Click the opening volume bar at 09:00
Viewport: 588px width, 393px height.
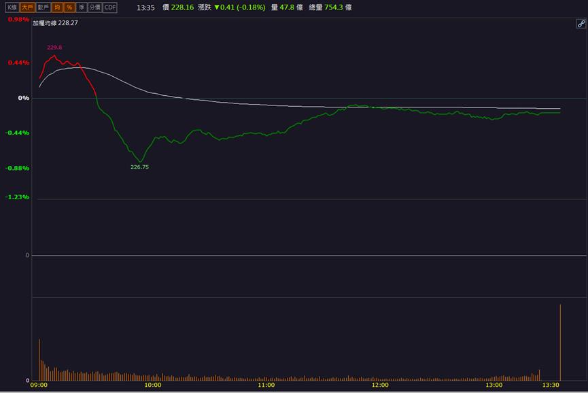point(39,360)
